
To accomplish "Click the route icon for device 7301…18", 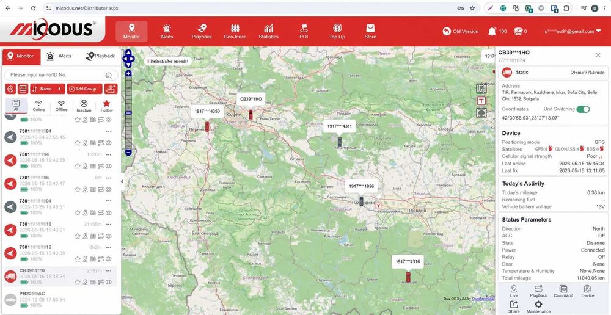I will tap(101, 259).
